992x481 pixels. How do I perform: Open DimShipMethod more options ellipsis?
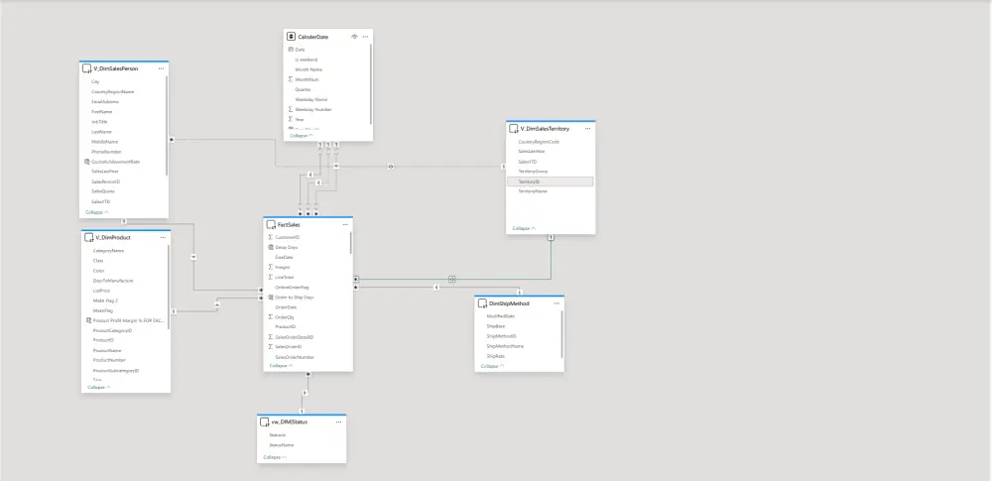point(557,303)
